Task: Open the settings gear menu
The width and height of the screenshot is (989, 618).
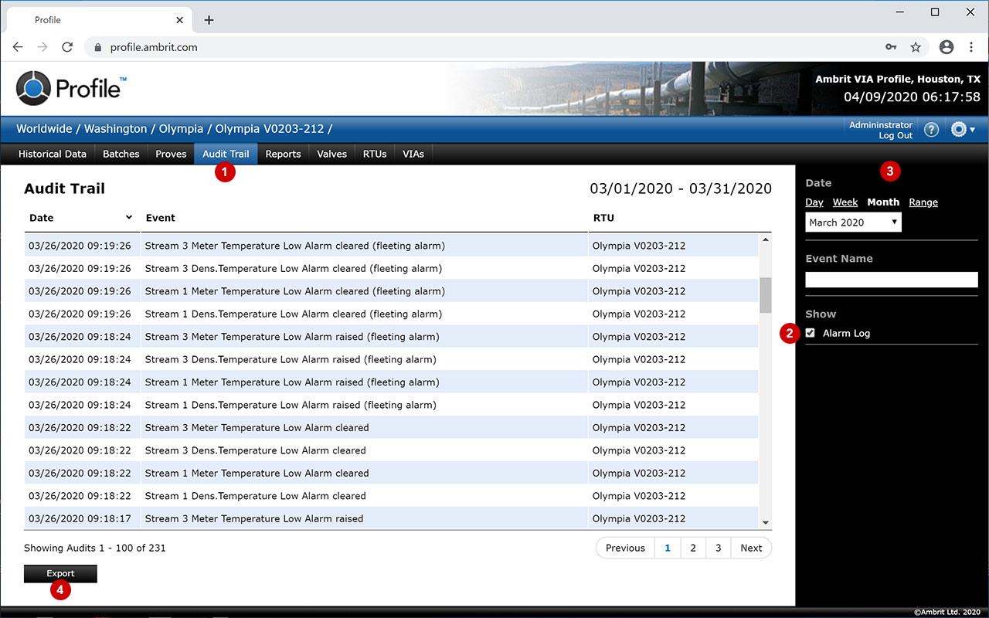Action: click(962, 130)
